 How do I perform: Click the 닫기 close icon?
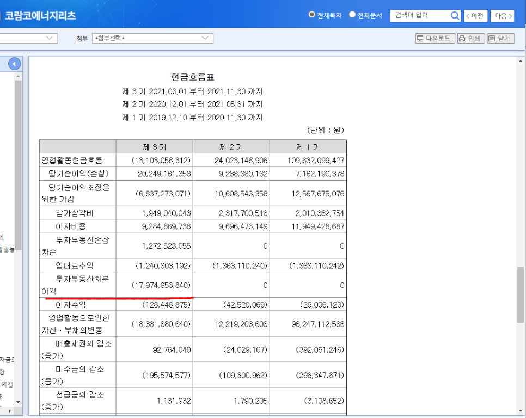pos(492,39)
